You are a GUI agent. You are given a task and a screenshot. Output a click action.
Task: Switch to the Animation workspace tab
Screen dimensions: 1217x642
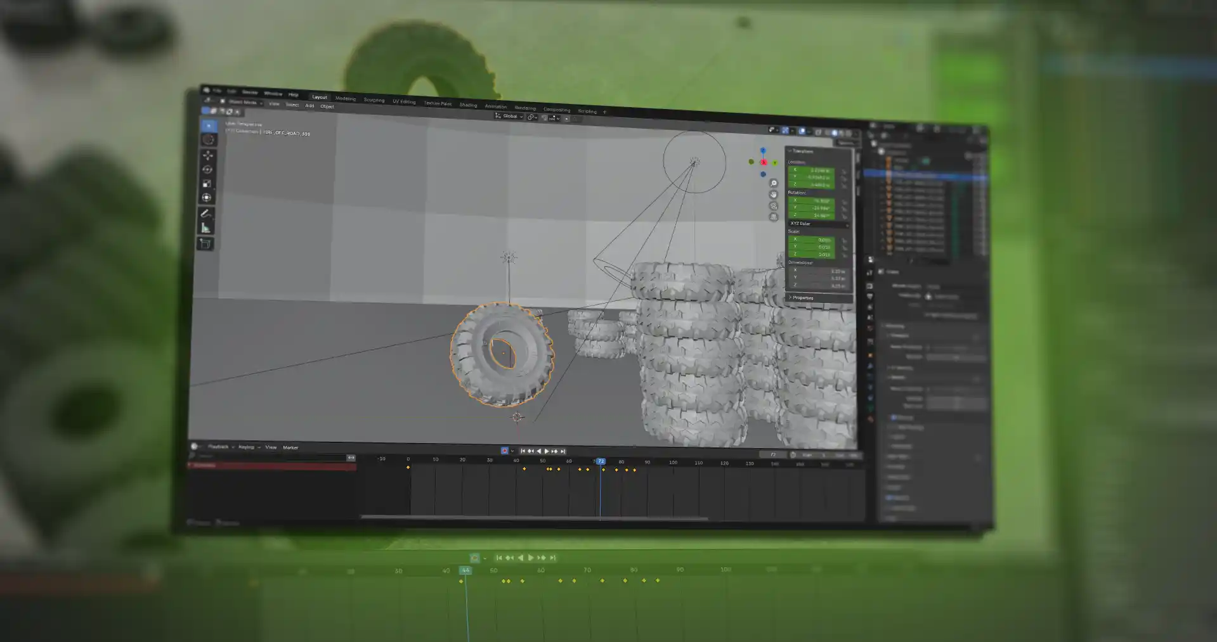(496, 106)
